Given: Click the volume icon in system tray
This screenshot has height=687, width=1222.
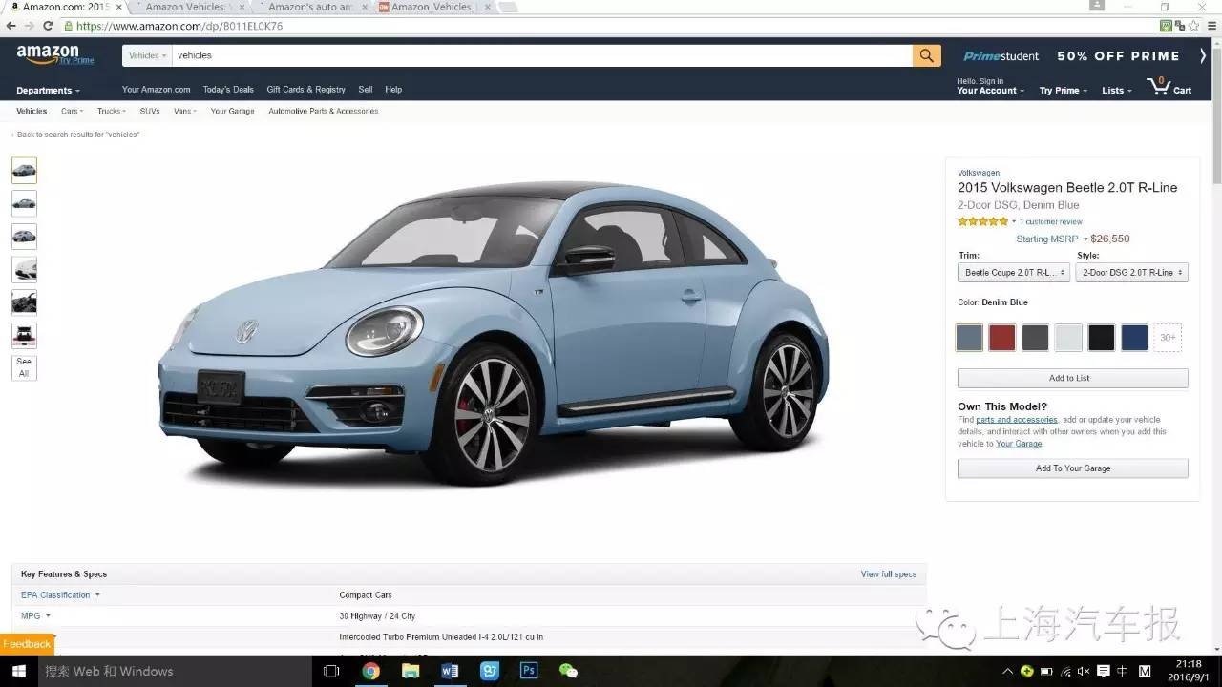Looking at the screenshot, I should [x=1085, y=671].
